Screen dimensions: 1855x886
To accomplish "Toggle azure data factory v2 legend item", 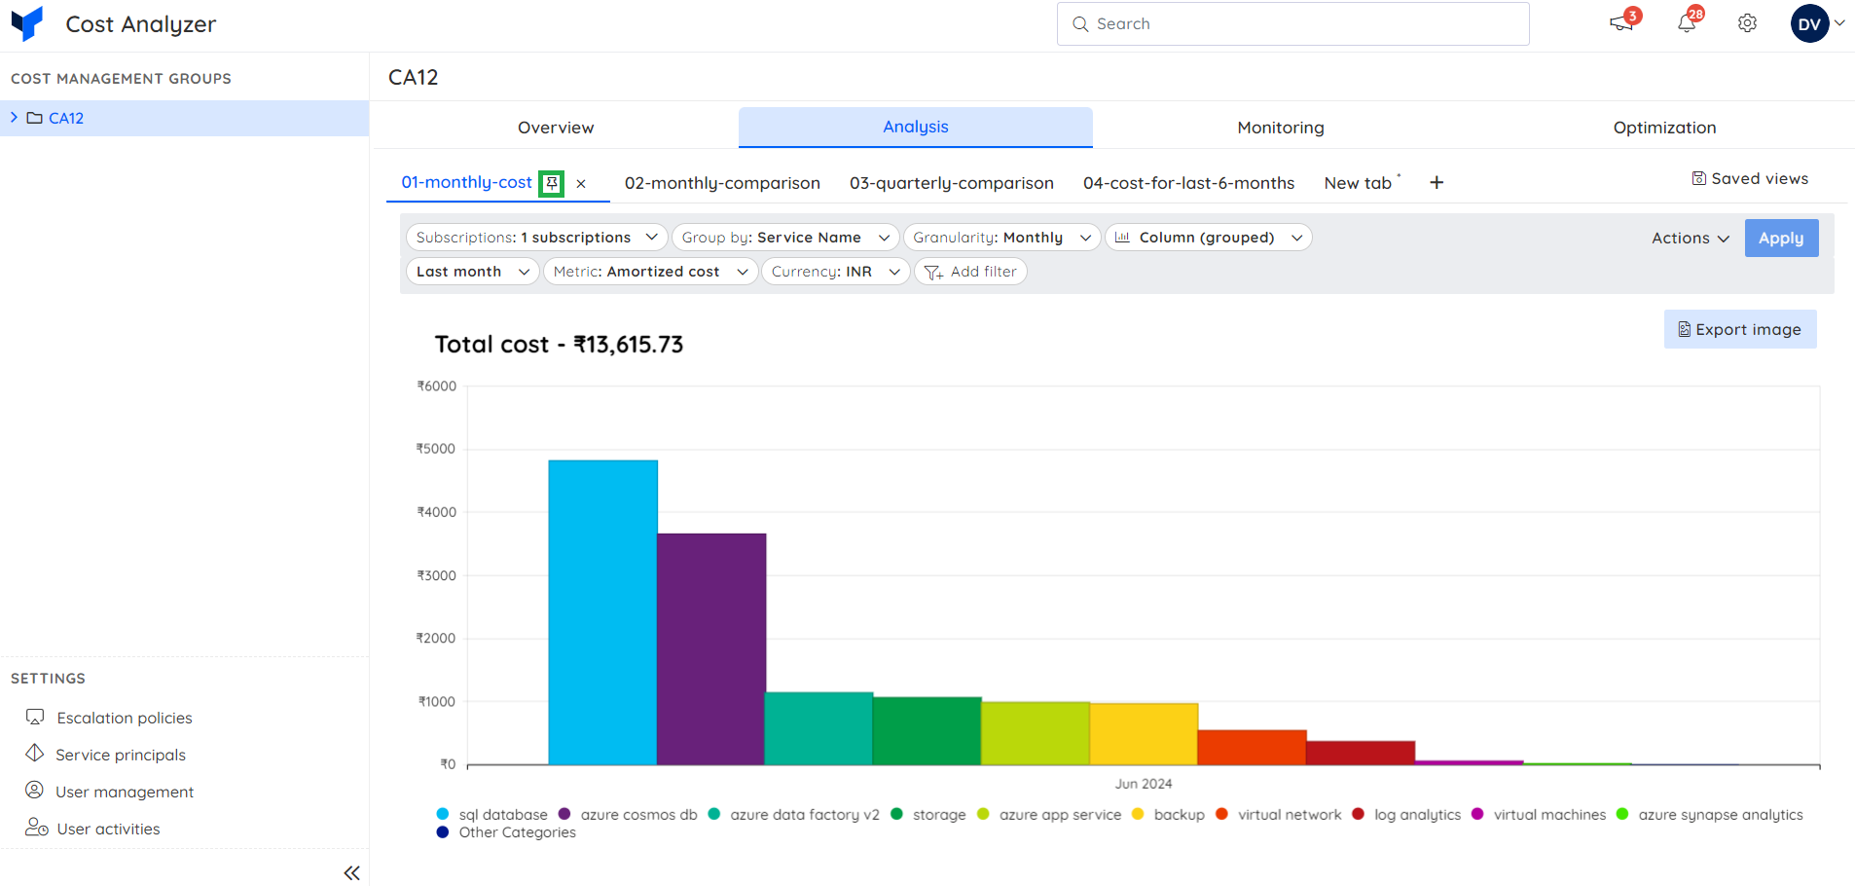I will [x=794, y=815].
